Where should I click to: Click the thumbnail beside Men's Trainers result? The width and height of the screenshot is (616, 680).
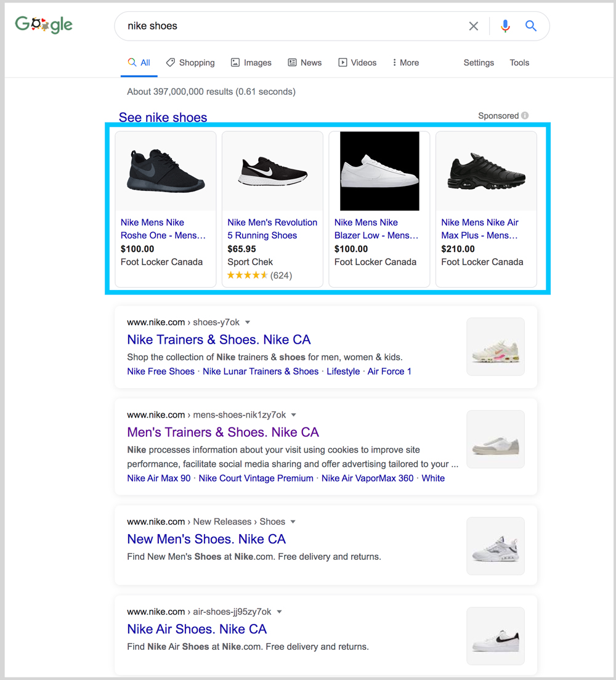(x=495, y=439)
